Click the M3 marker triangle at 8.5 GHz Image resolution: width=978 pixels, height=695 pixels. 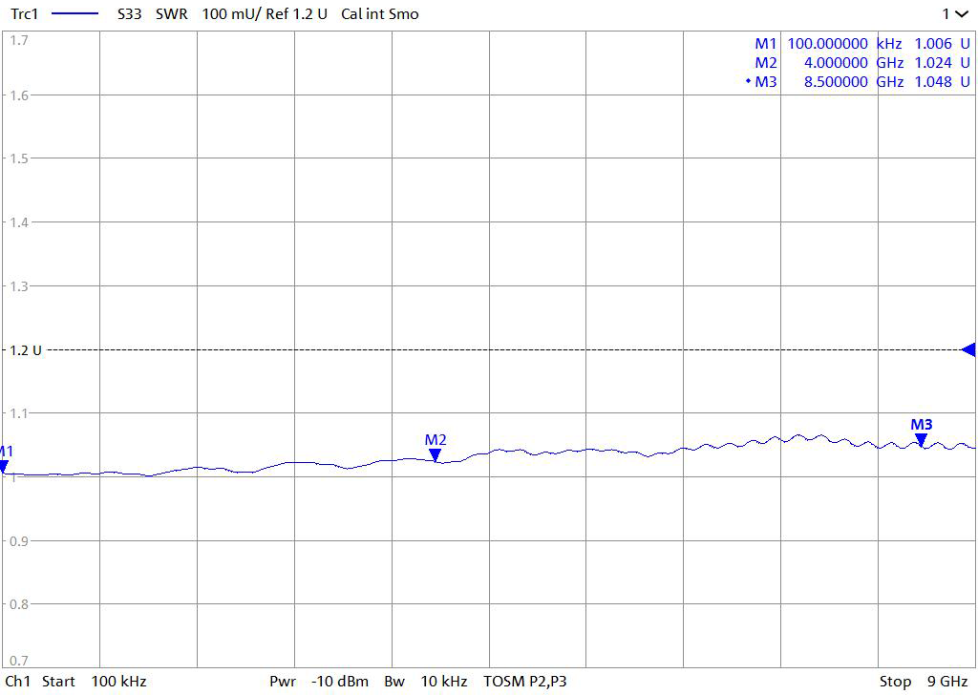click(x=921, y=440)
